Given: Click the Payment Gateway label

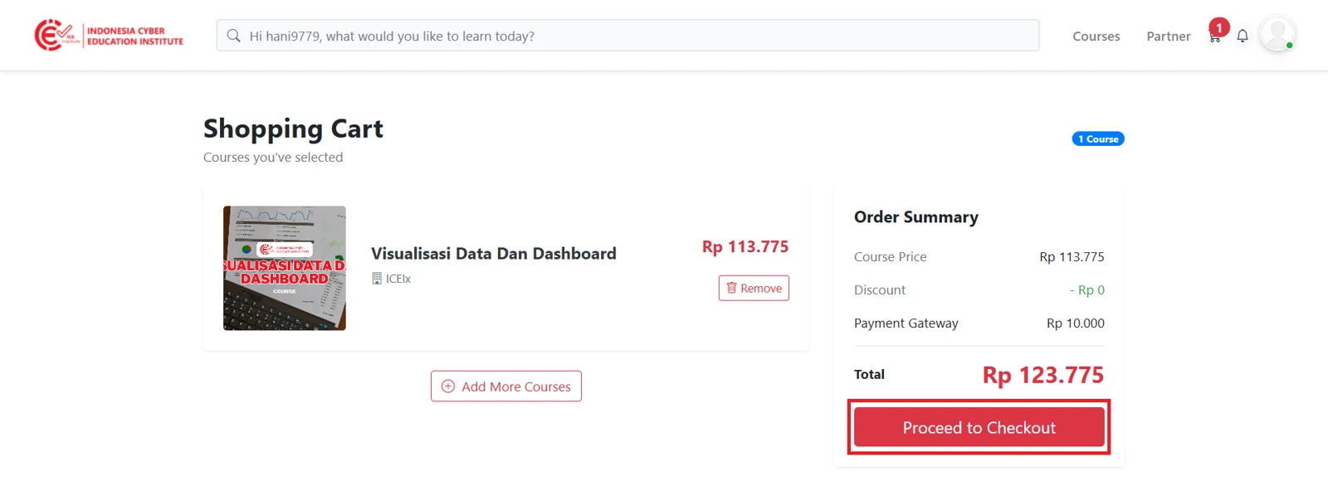Looking at the screenshot, I should point(906,323).
